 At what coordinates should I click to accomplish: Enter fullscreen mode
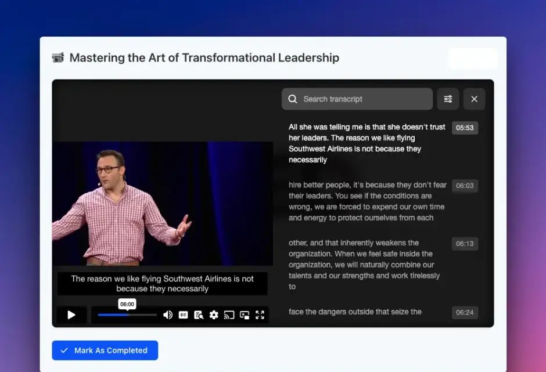point(260,315)
